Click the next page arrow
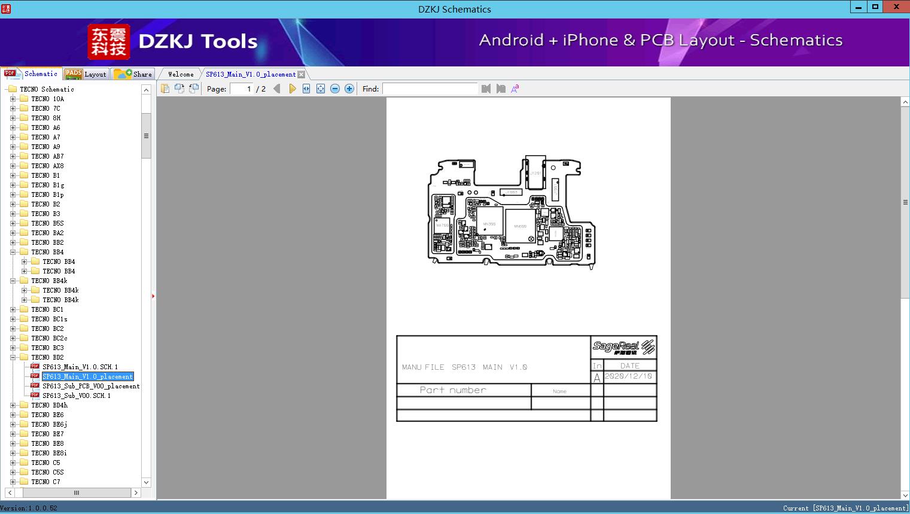This screenshot has height=514, width=910. tap(292, 89)
